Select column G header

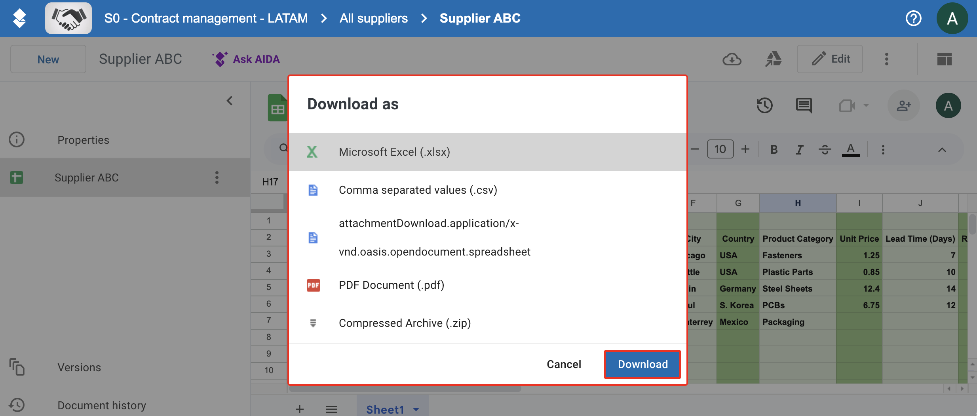738,203
